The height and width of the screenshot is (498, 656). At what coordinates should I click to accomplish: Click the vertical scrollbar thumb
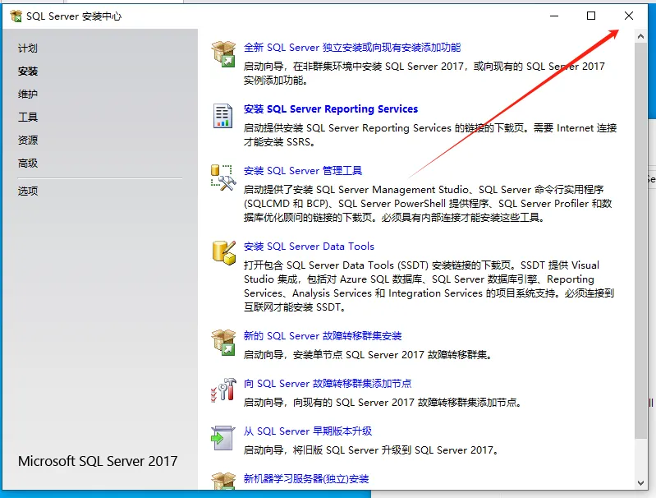[640, 241]
